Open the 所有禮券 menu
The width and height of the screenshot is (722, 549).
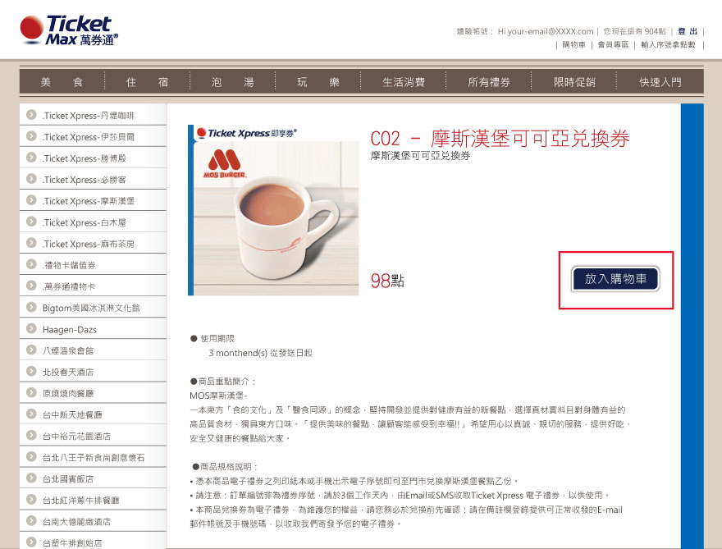(489, 82)
